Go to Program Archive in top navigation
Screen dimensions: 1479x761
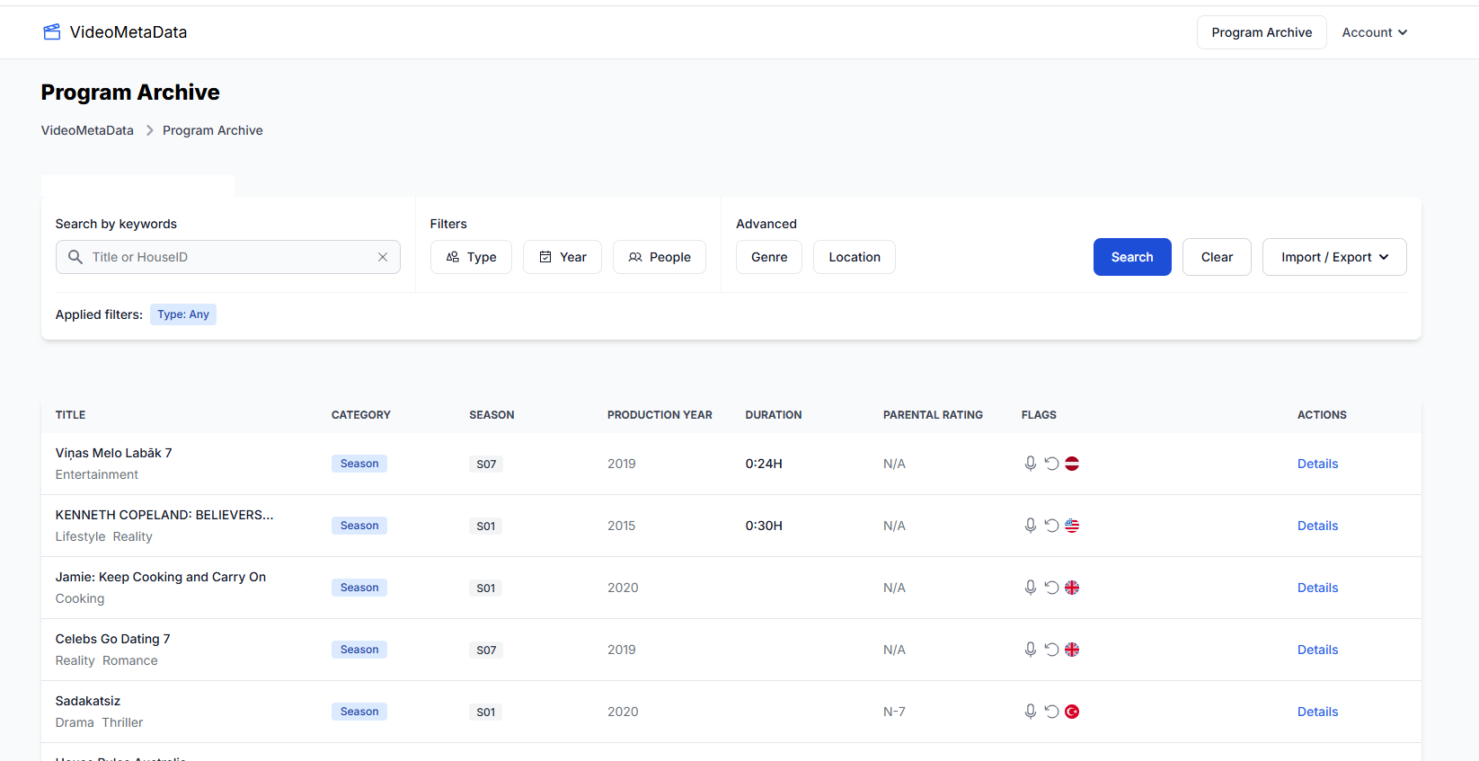[x=1262, y=32]
